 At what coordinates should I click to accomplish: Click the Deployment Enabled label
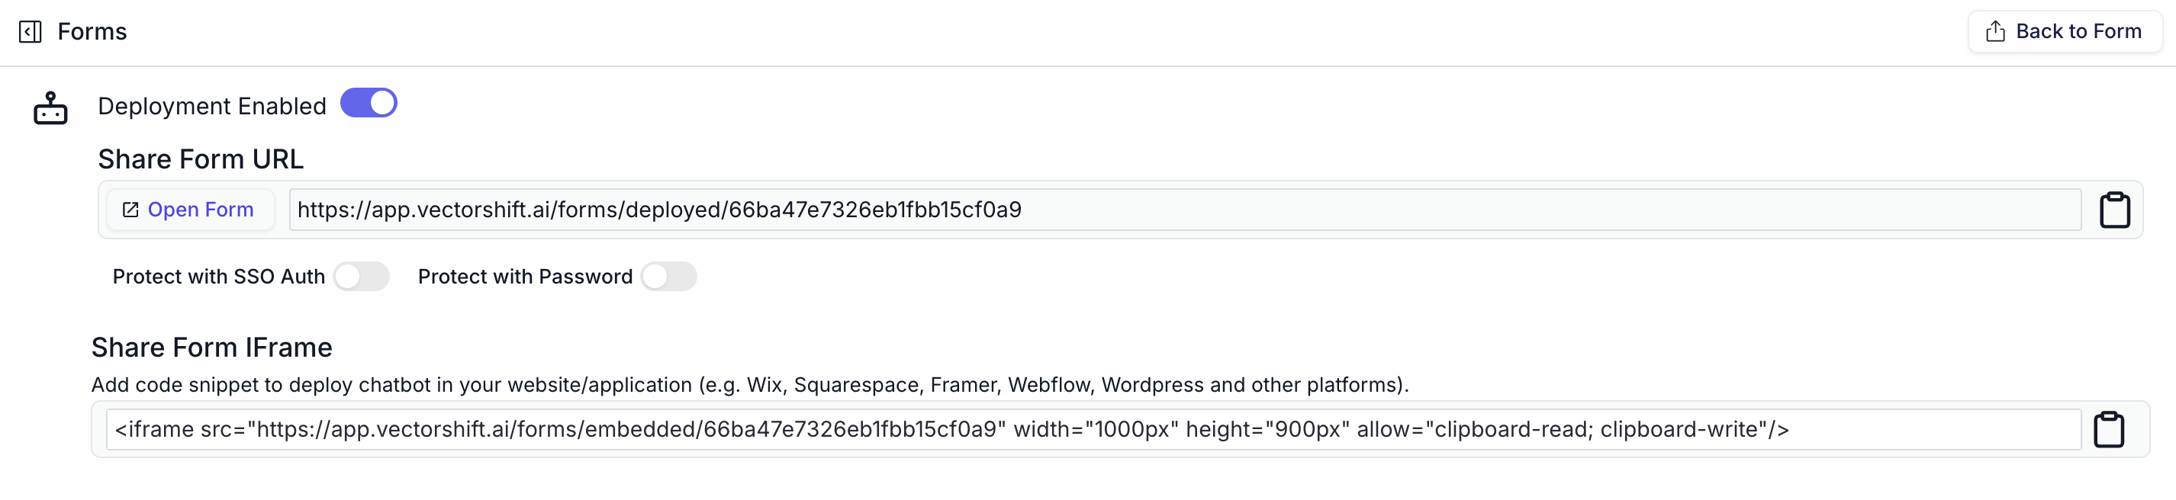click(x=212, y=106)
